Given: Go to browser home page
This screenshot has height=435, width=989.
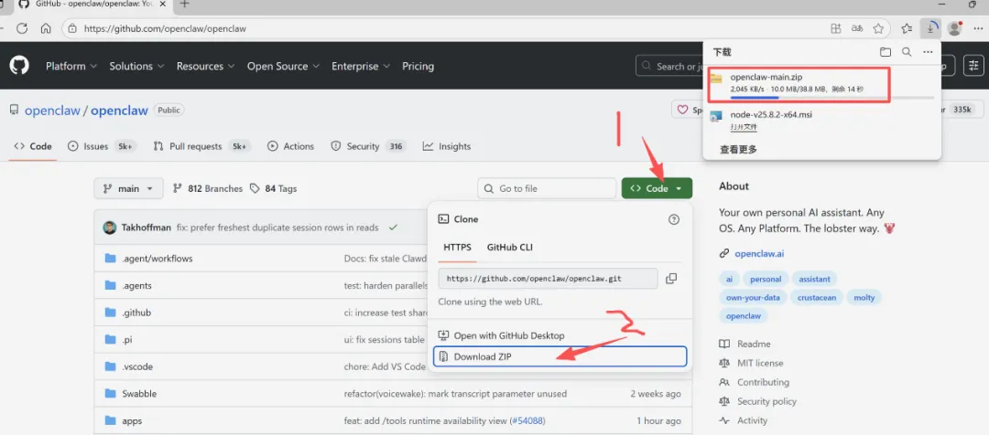Looking at the screenshot, I should [x=46, y=28].
